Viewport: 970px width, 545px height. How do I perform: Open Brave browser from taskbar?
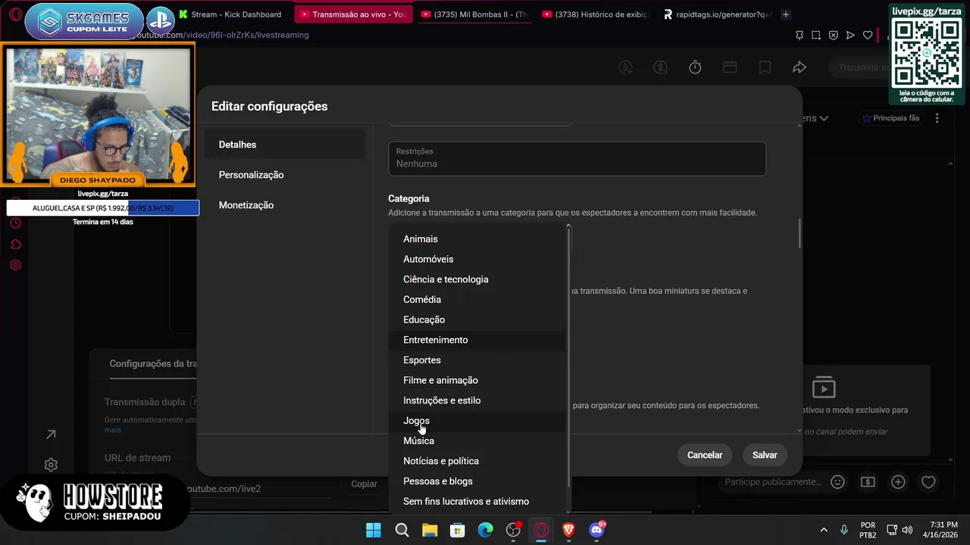pyautogui.click(x=569, y=530)
